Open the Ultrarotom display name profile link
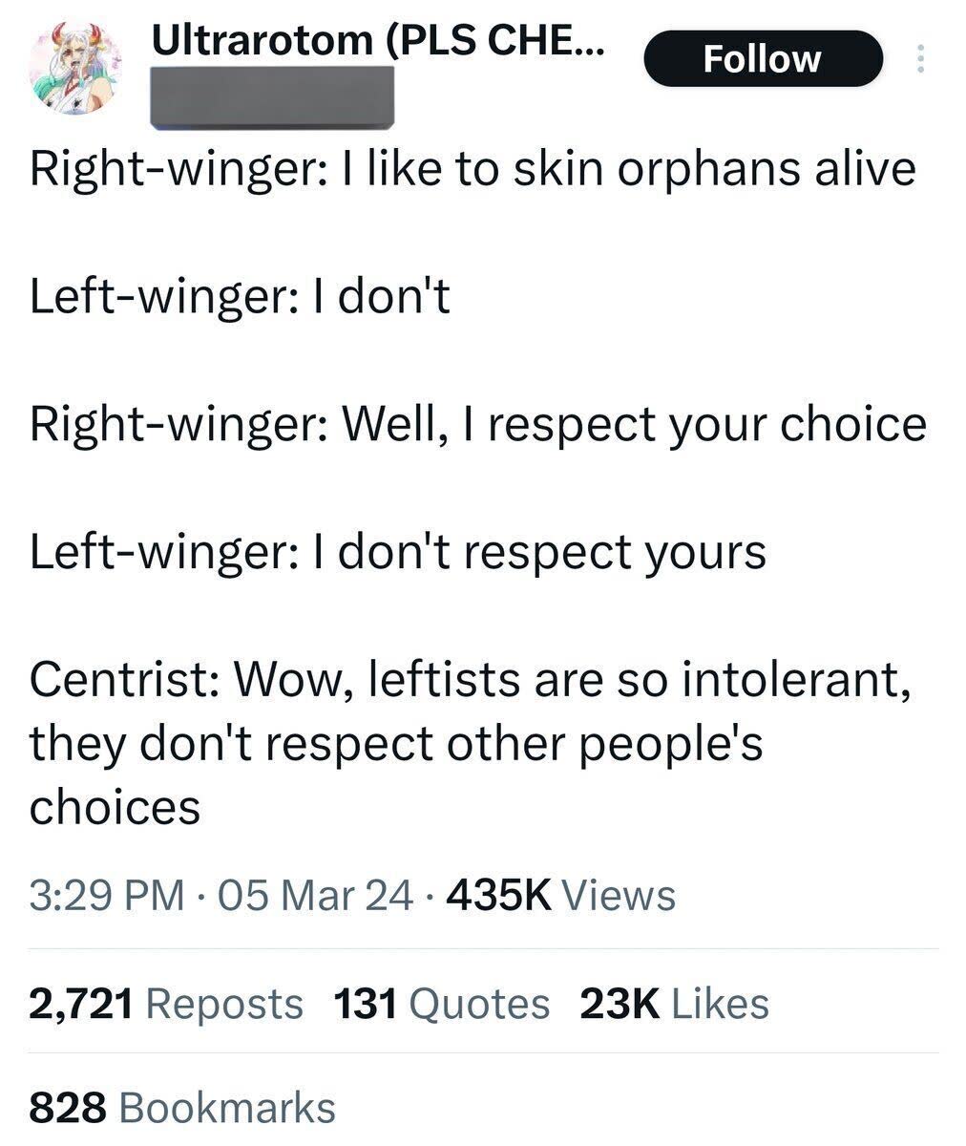Screen dimensions: 966x1146 tap(378, 39)
